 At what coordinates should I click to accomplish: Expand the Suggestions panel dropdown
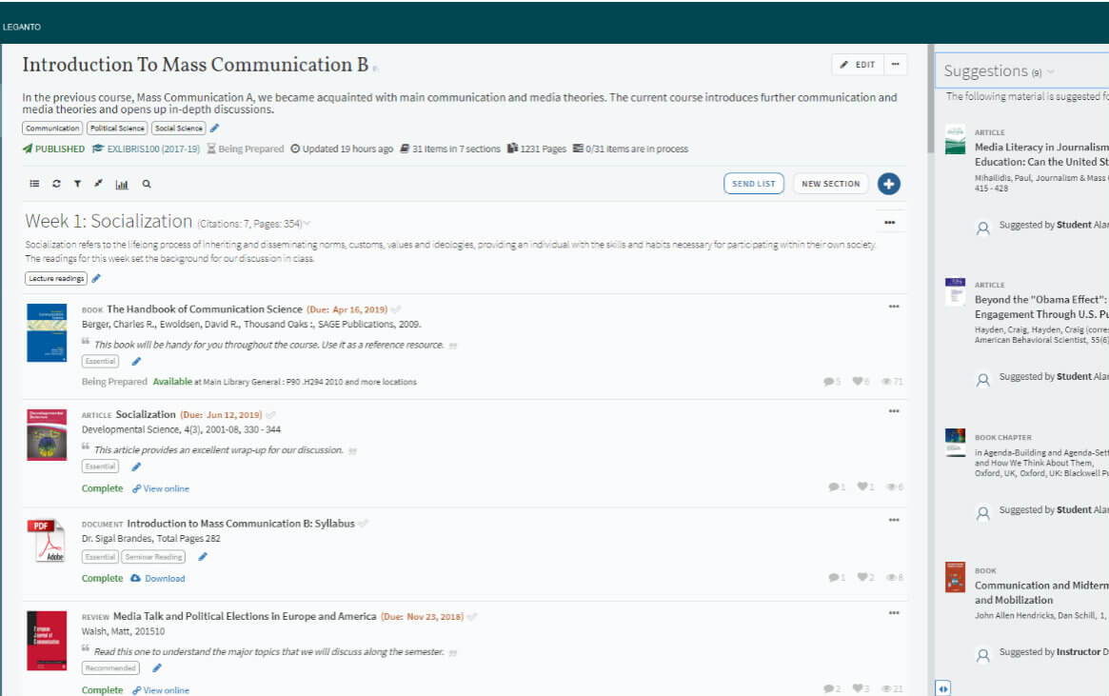point(1050,70)
